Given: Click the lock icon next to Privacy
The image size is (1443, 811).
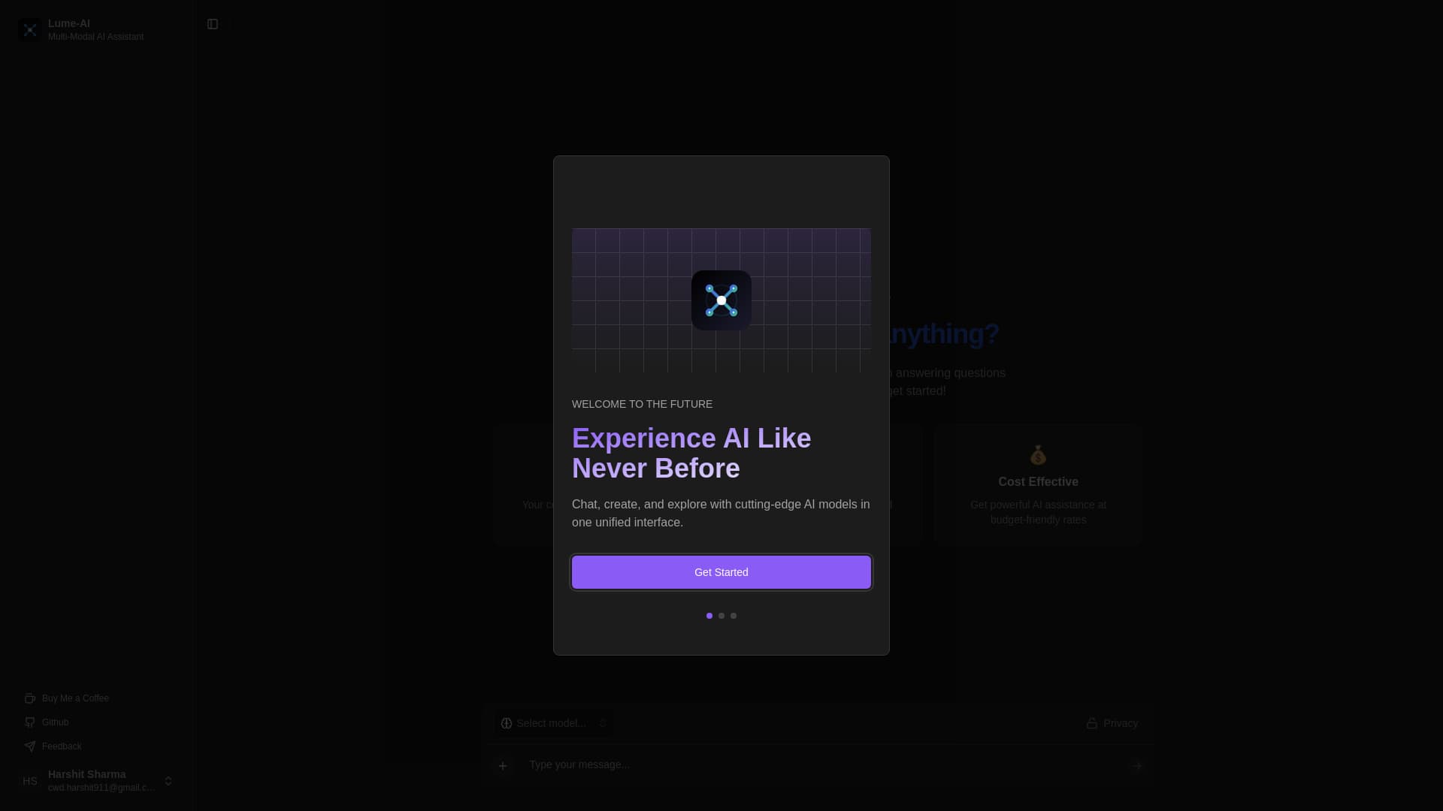Looking at the screenshot, I should click(1091, 723).
